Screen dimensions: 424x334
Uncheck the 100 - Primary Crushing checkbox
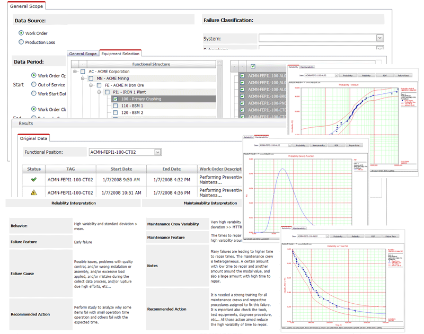(116, 99)
